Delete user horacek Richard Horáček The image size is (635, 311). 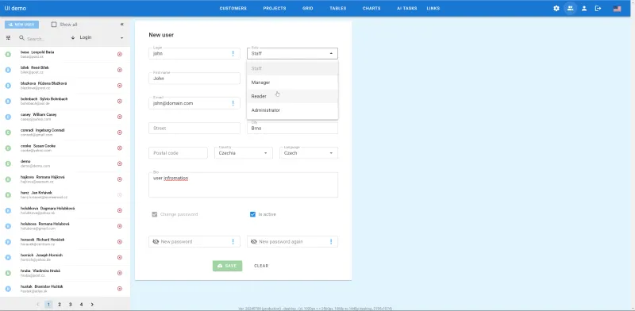120,242
